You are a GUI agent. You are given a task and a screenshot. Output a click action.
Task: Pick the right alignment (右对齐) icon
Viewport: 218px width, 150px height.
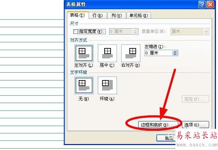(131, 53)
